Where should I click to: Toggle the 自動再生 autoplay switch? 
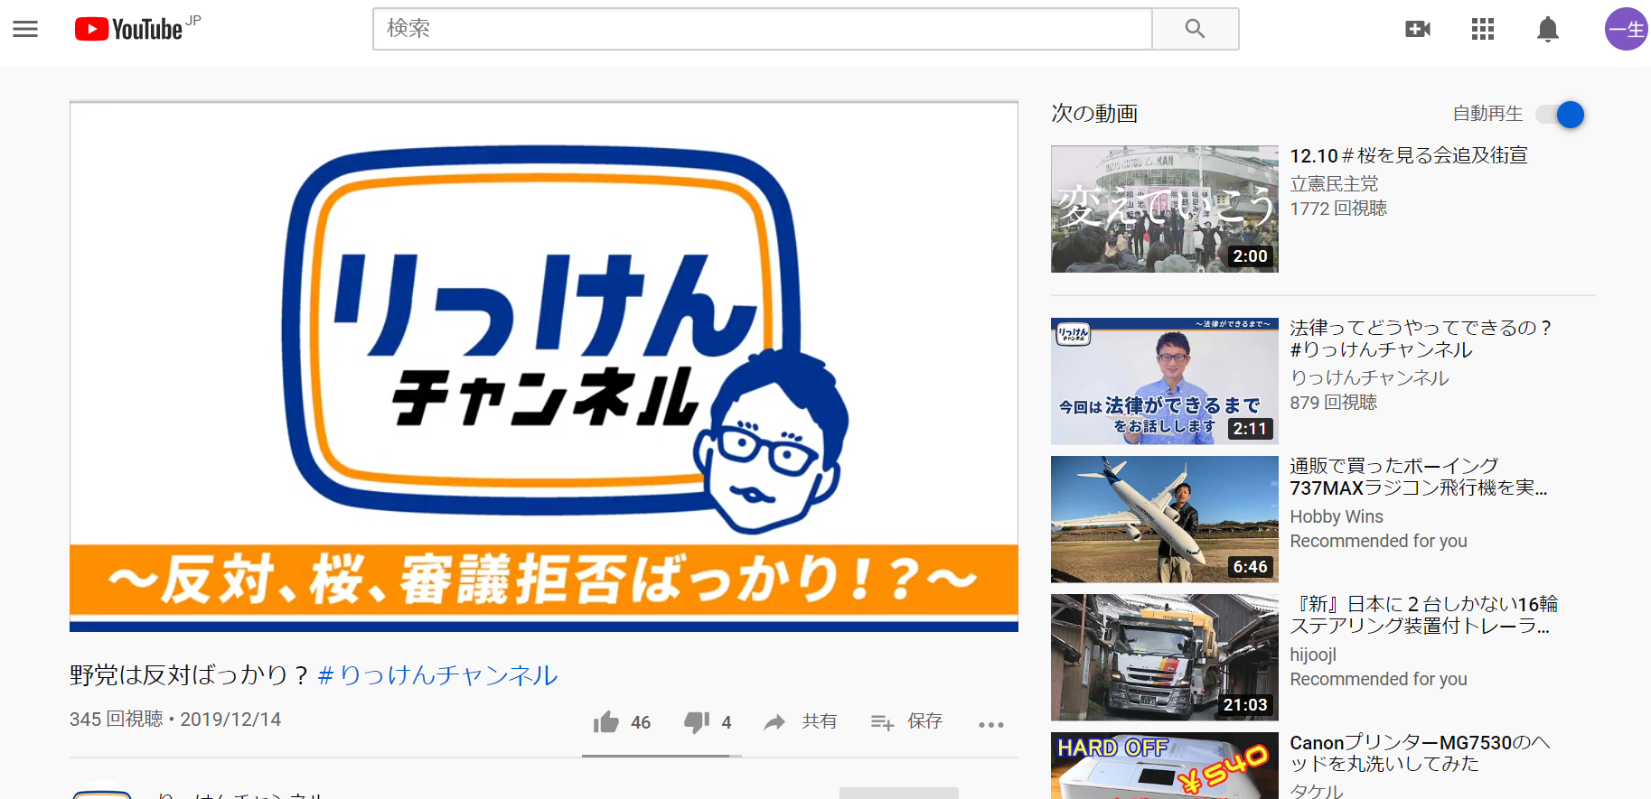pos(1561,115)
